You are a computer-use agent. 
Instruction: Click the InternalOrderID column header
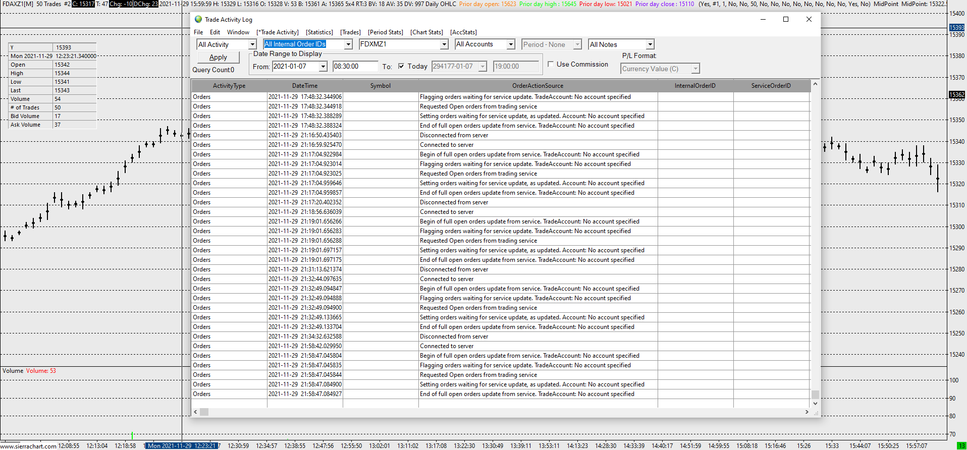(x=695, y=86)
